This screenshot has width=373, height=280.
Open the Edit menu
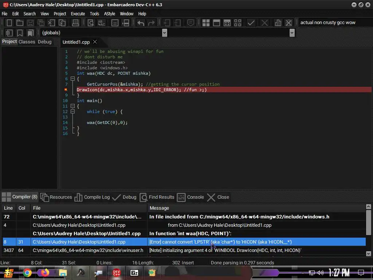pyautogui.click(x=15, y=13)
